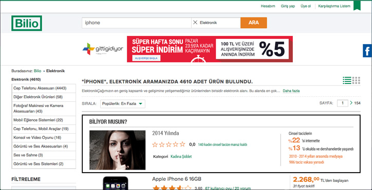Switch to grid view layout

pyautogui.click(x=356, y=80)
